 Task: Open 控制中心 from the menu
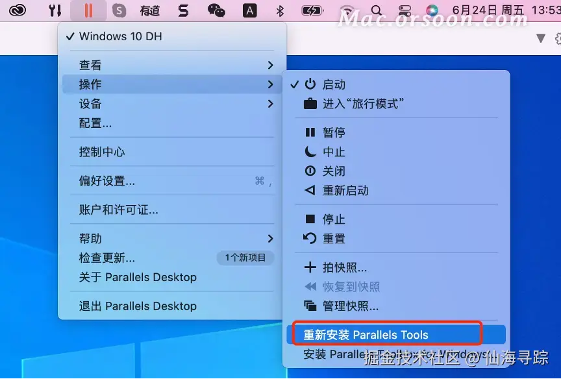tap(172, 152)
